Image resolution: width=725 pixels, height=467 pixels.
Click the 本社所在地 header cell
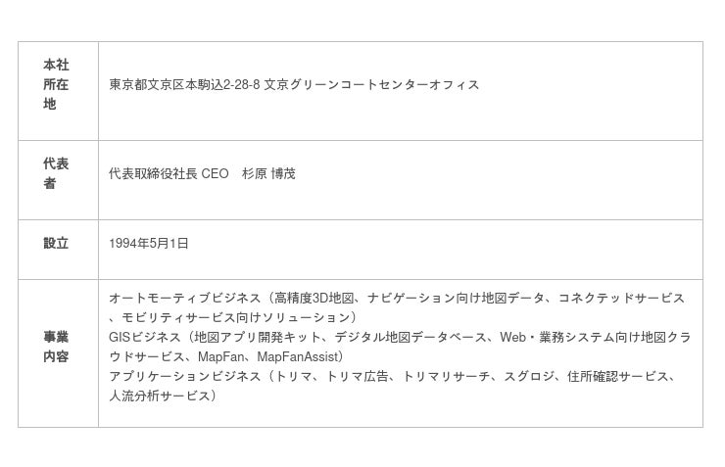click(56, 84)
